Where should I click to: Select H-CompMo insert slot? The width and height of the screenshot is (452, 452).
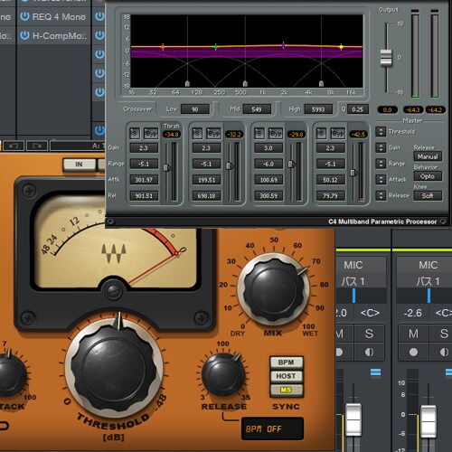(53, 35)
